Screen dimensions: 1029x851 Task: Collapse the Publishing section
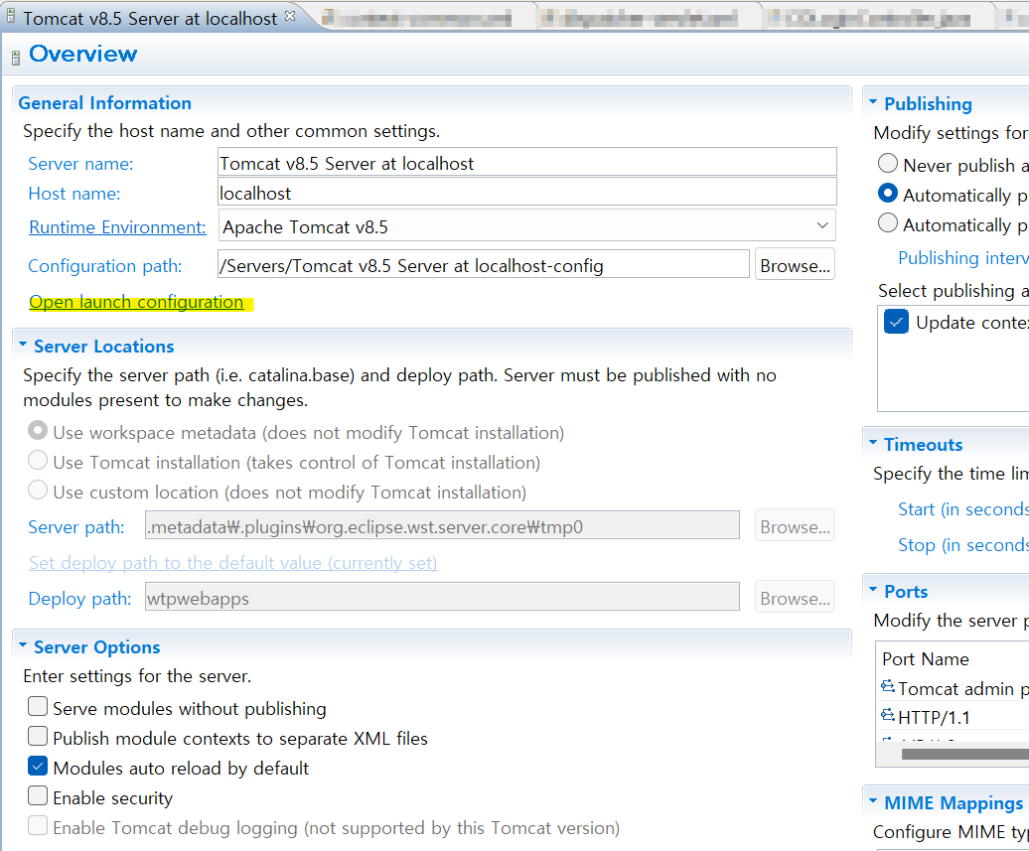point(873,102)
